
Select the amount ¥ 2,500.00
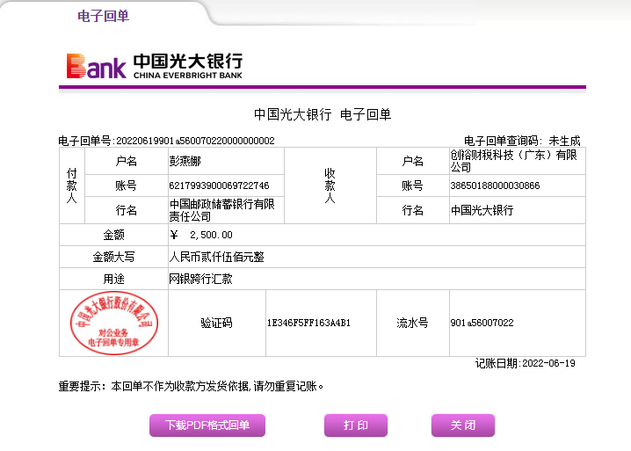(201, 235)
